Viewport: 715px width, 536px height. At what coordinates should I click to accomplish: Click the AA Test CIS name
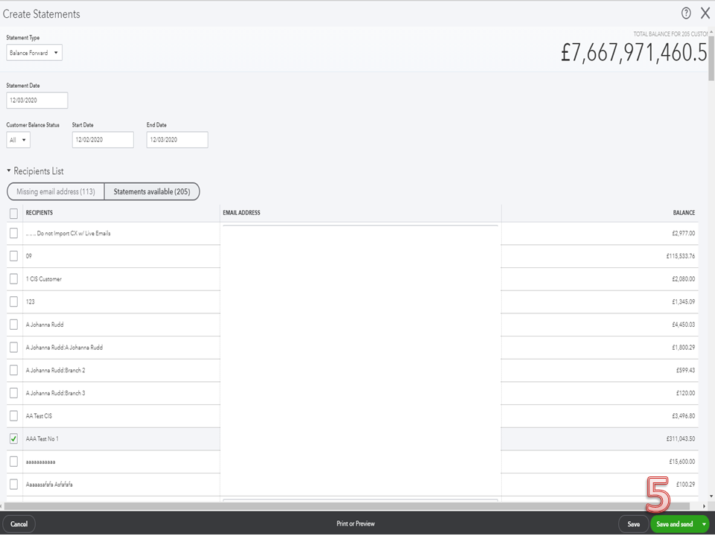pos(39,415)
